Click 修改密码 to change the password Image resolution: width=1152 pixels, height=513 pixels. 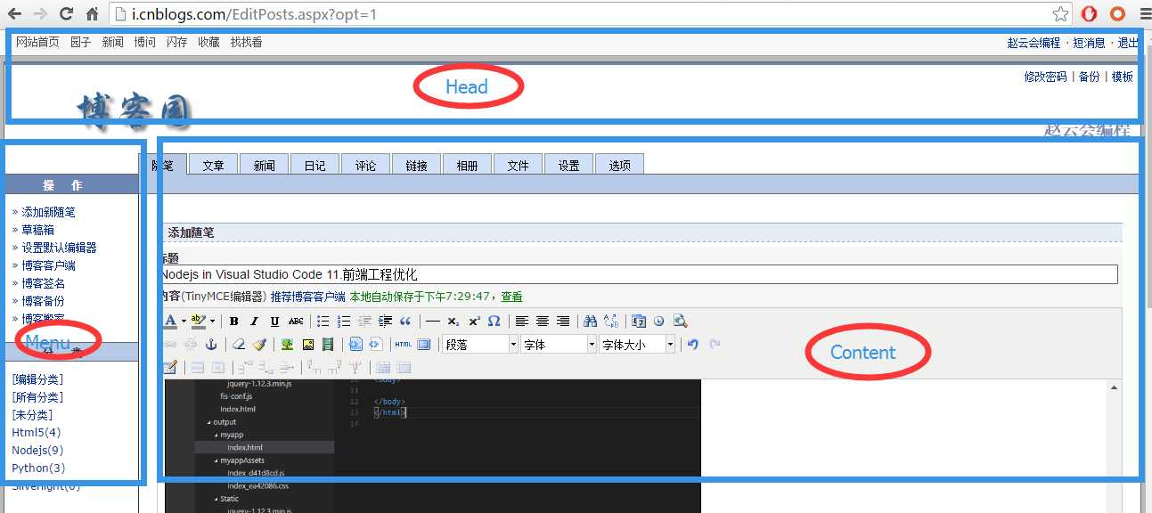[1045, 77]
